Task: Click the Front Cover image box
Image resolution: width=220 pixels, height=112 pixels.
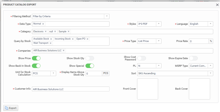Action: tap(147, 89)
